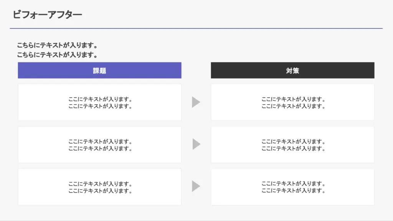This screenshot has height=221, width=393.
Task: Click the ビフォーアフター slide title
Action: click(x=47, y=15)
